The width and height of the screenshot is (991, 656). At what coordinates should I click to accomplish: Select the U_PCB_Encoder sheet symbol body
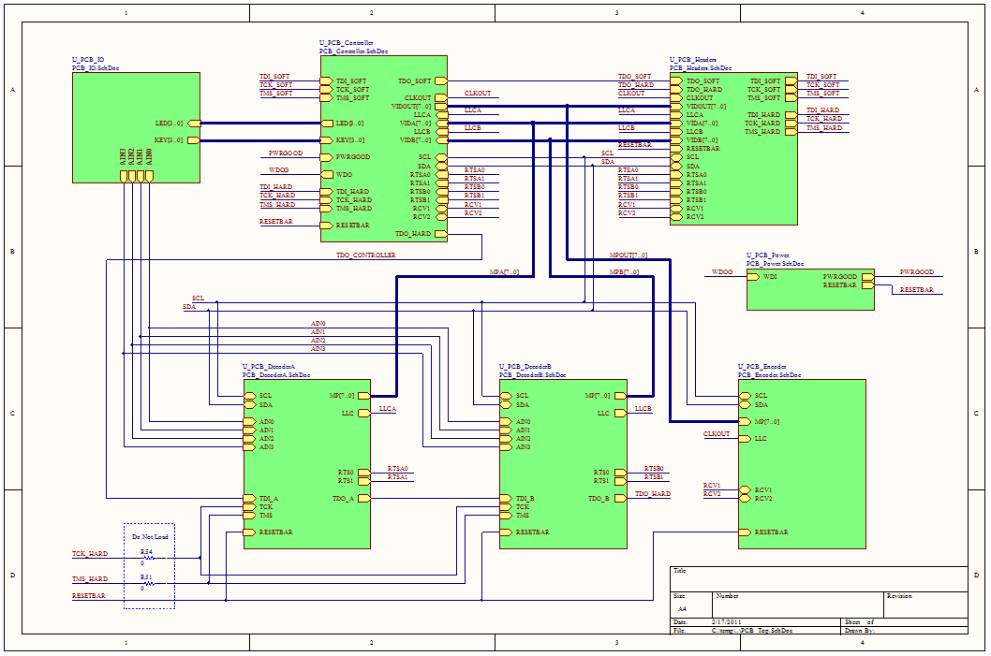(x=802, y=464)
